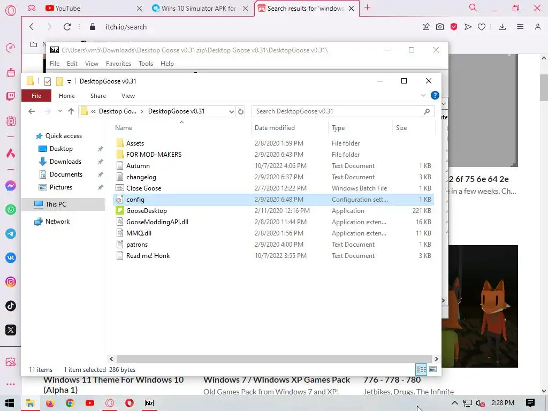Select the GooseDesktop application file
The height and width of the screenshot is (411, 548).
pyautogui.click(x=273, y=211)
